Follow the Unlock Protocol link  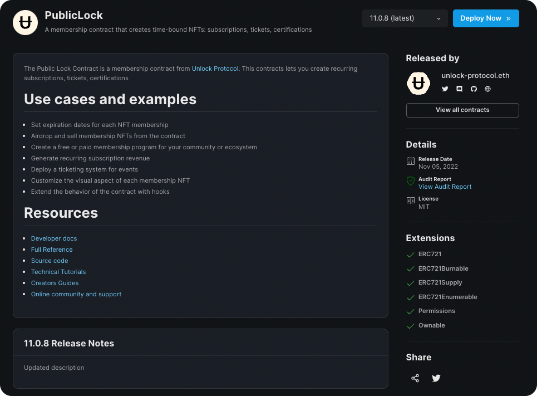[215, 69]
